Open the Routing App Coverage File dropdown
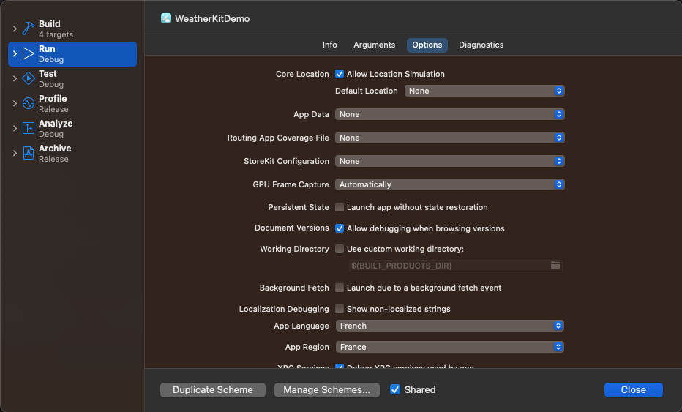 point(449,138)
